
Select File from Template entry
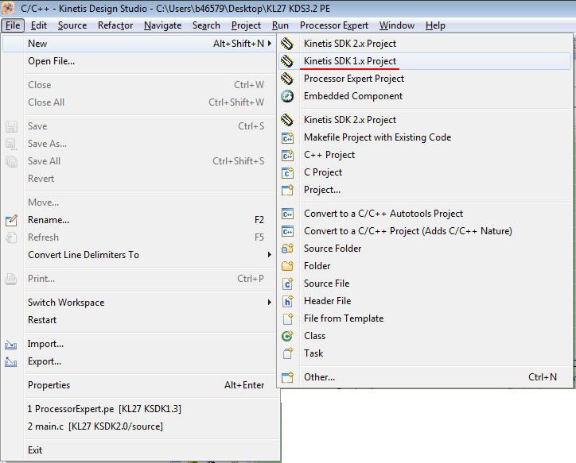[x=425, y=318]
